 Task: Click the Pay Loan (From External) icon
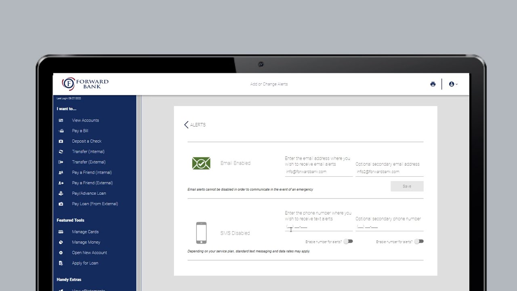coord(61,204)
